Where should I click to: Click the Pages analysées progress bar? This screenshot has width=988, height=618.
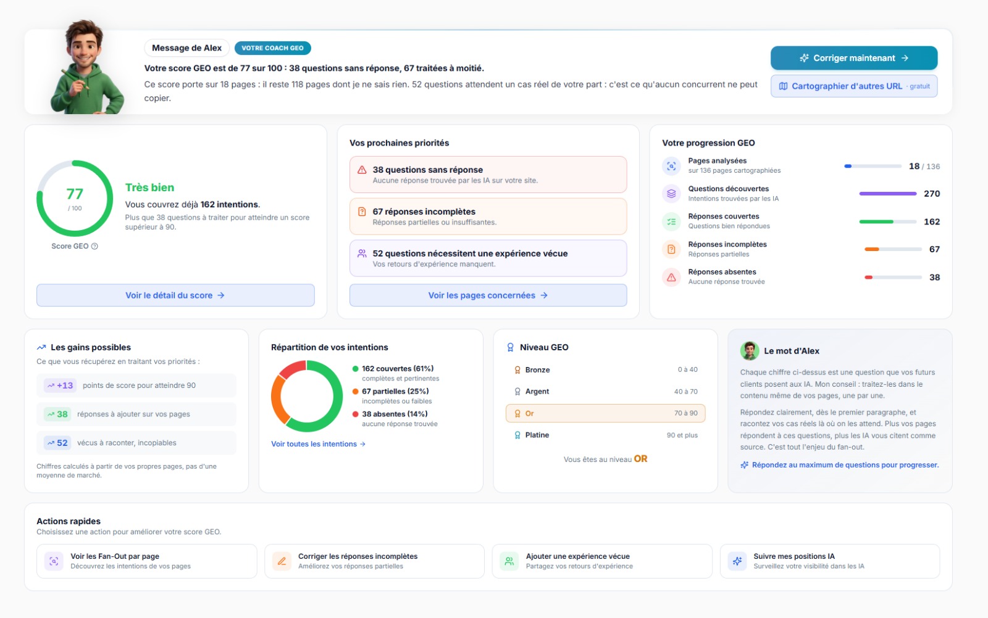tap(873, 167)
